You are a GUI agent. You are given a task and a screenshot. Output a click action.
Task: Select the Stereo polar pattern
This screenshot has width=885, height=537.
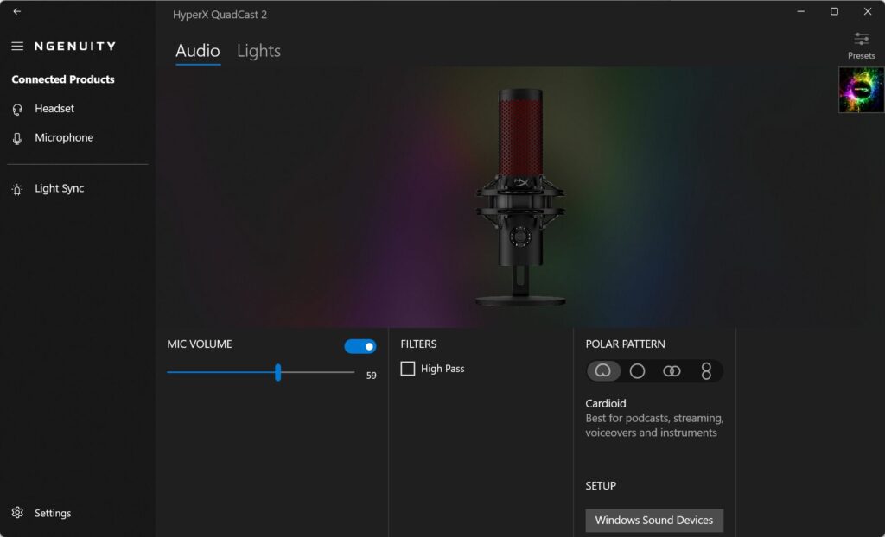[672, 371]
